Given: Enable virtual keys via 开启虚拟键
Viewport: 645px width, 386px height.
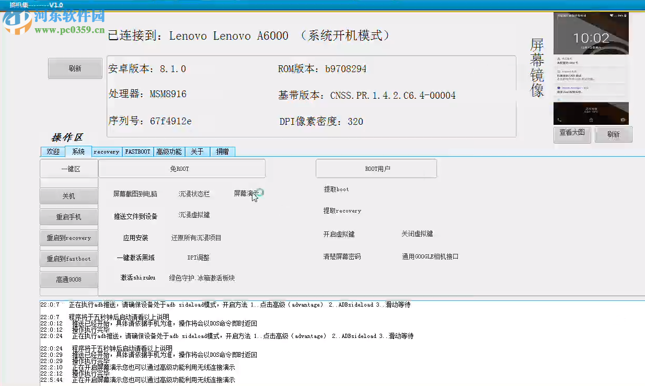Looking at the screenshot, I should [x=339, y=235].
